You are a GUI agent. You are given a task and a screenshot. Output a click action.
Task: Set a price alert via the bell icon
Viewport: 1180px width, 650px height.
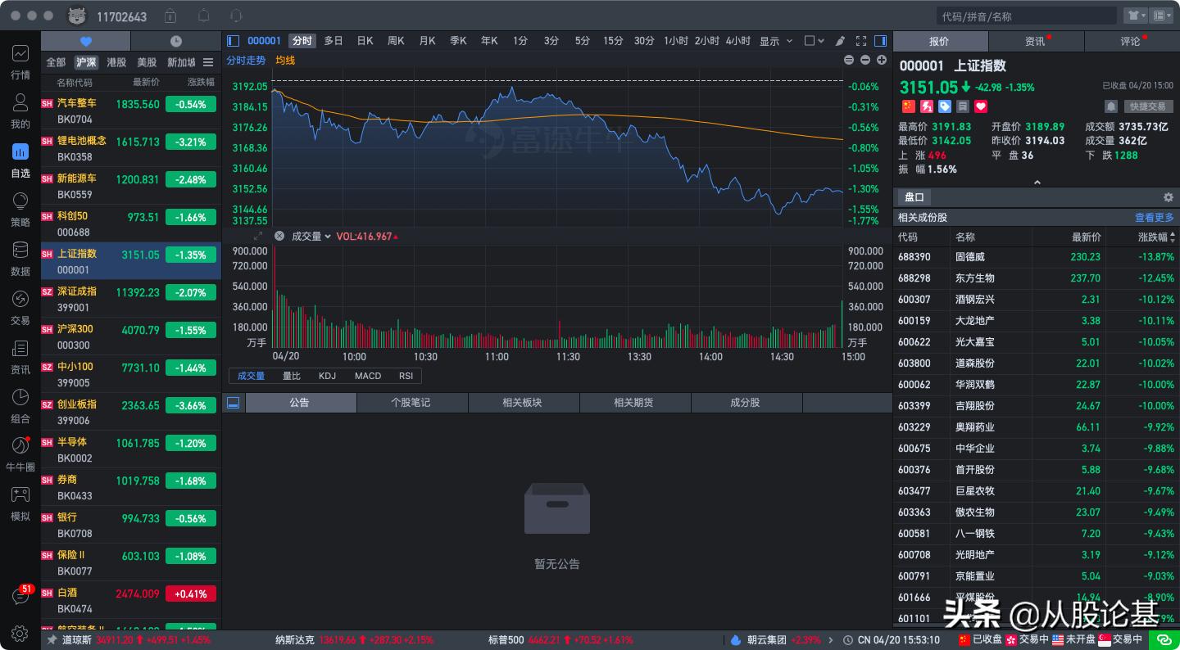pos(1111,106)
